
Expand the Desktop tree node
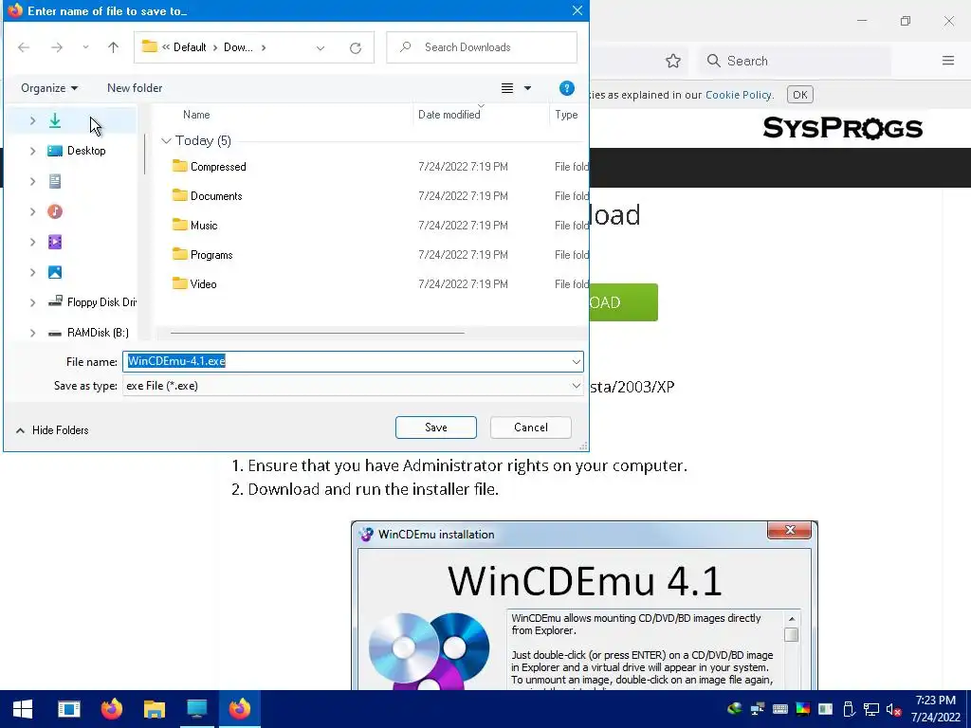pos(33,151)
